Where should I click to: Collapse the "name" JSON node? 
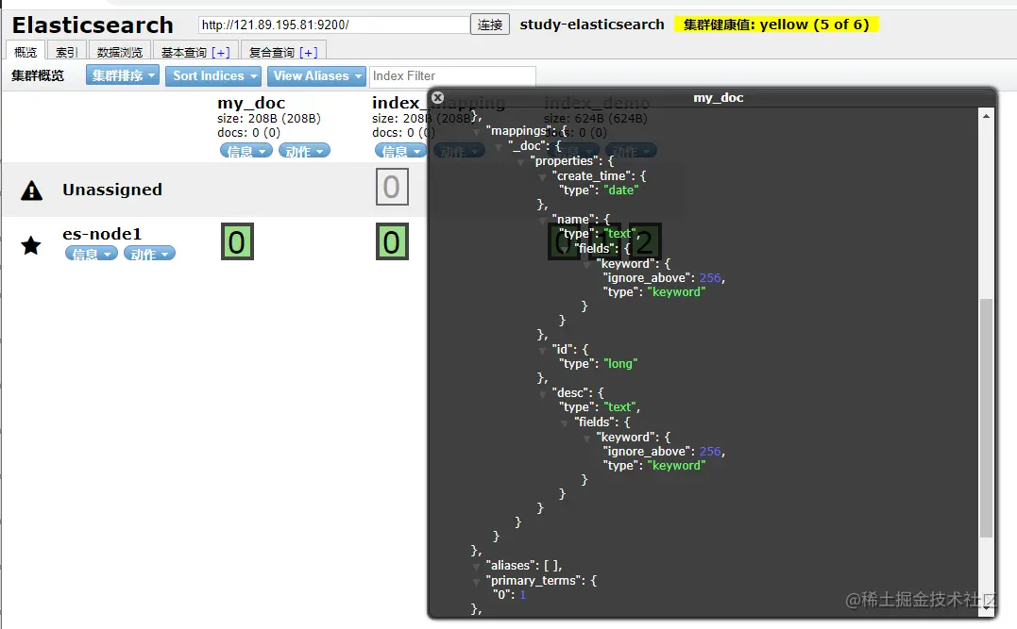[543, 221]
